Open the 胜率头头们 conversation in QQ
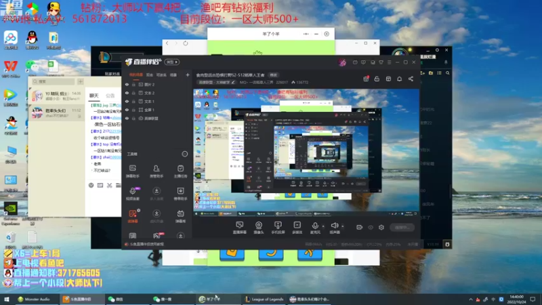 57,113
